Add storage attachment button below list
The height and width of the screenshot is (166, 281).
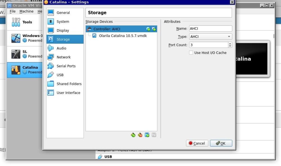tap(147, 135)
